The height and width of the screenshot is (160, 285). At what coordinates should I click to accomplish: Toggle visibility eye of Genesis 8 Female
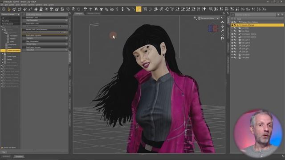coord(232,25)
